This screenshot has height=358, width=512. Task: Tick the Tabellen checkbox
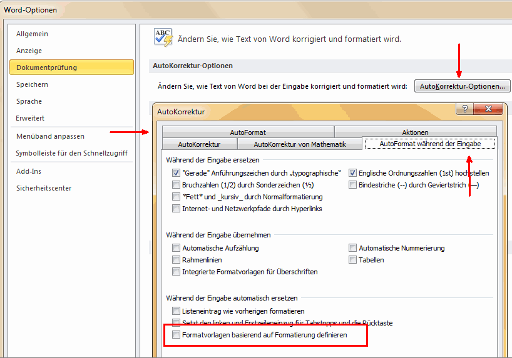tap(353, 260)
